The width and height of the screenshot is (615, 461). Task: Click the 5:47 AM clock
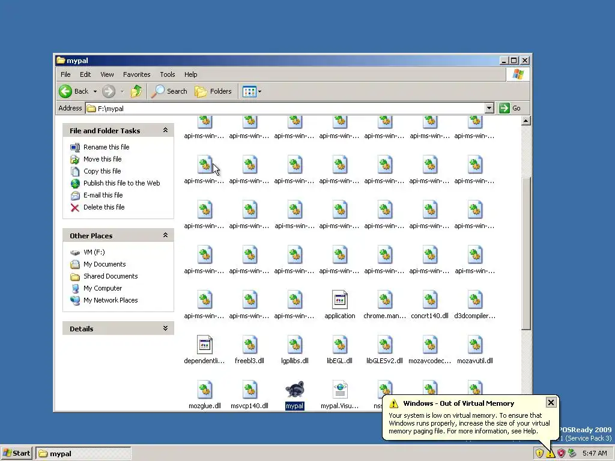click(x=595, y=454)
